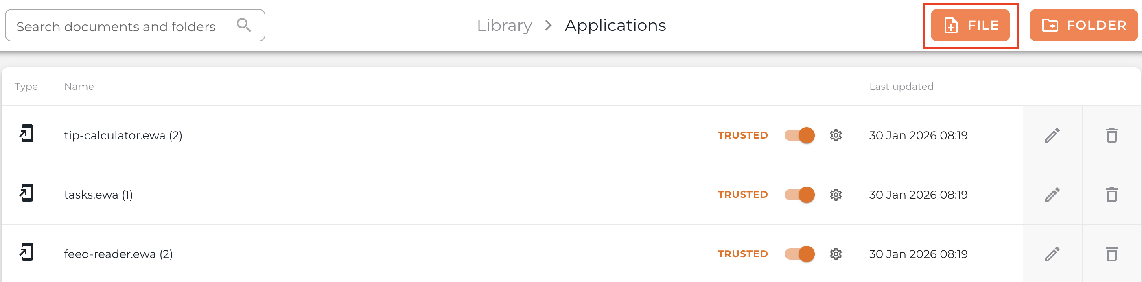Toggle trusted switch for tip-calculator.ewa
1142x282 pixels.
tap(799, 135)
